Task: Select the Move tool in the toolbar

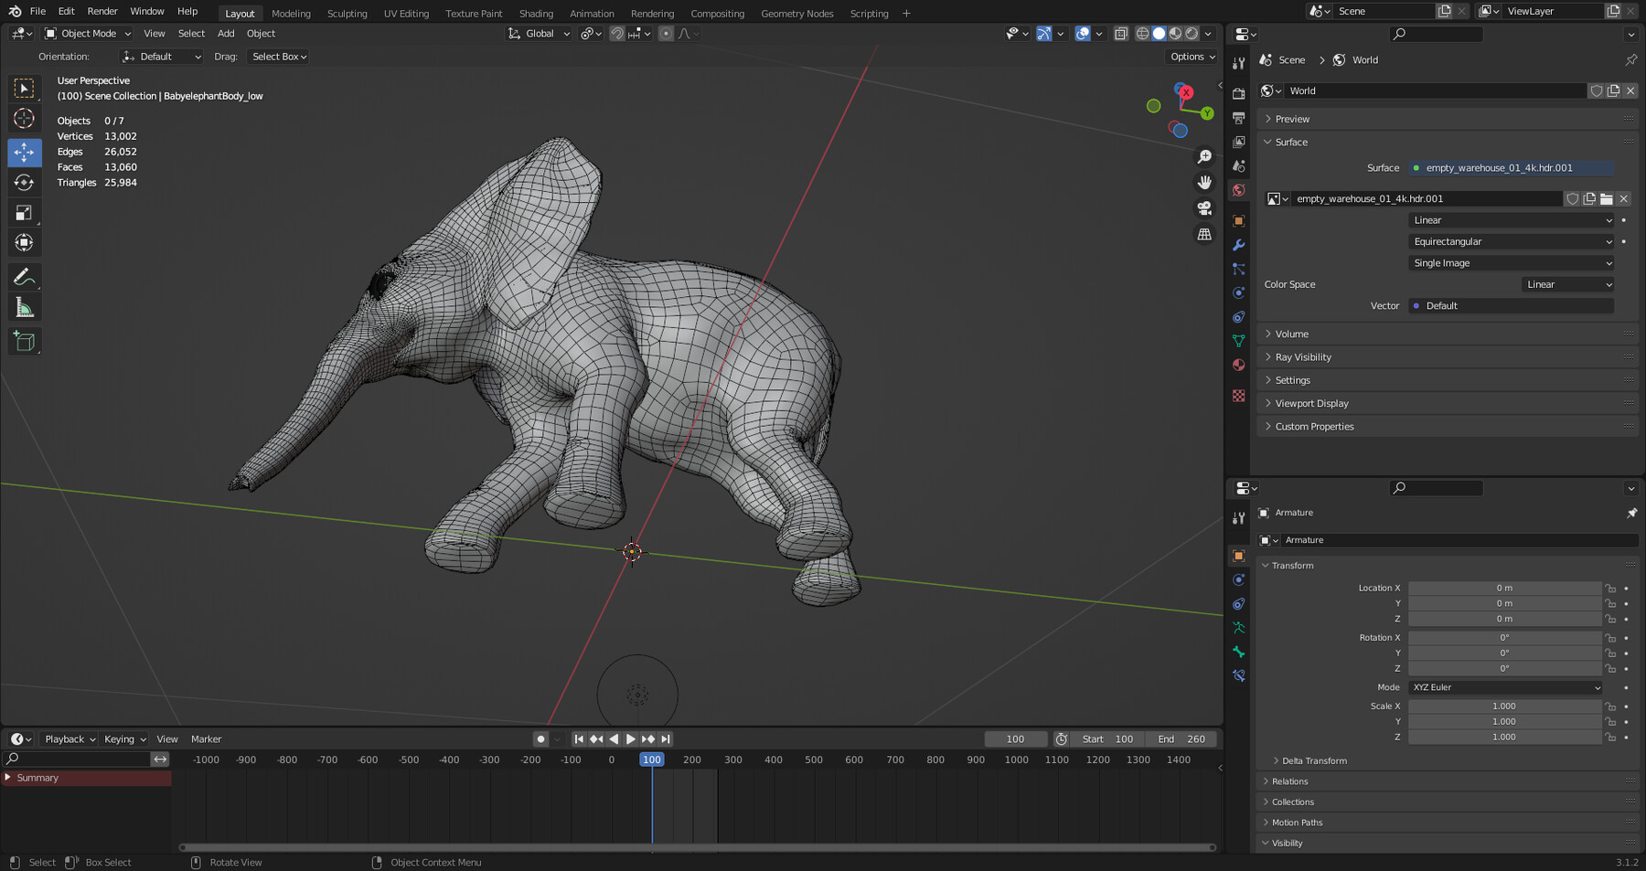Action: (25, 153)
